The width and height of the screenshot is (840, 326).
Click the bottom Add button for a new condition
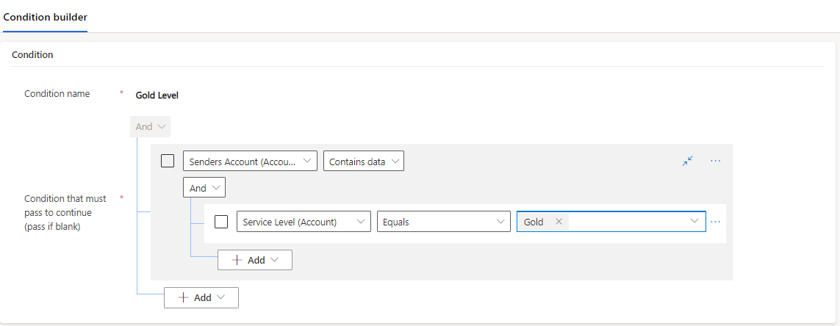point(201,297)
